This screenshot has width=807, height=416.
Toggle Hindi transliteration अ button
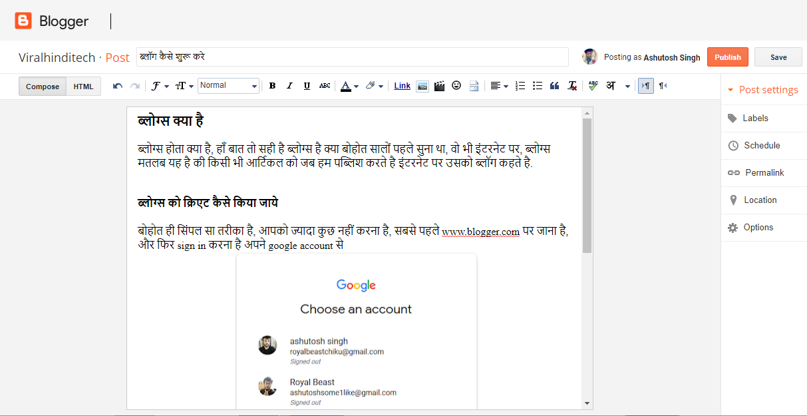pyautogui.click(x=610, y=86)
